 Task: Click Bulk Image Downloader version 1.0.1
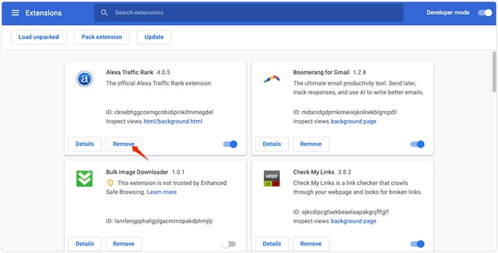pyautogui.click(x=178, y=172)
